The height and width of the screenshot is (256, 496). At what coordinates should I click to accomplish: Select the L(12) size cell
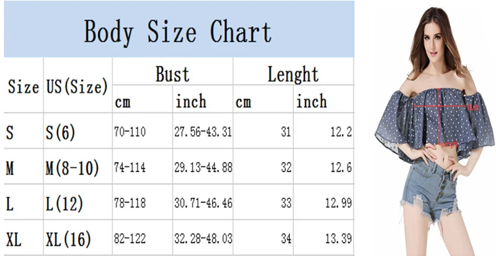64,203
